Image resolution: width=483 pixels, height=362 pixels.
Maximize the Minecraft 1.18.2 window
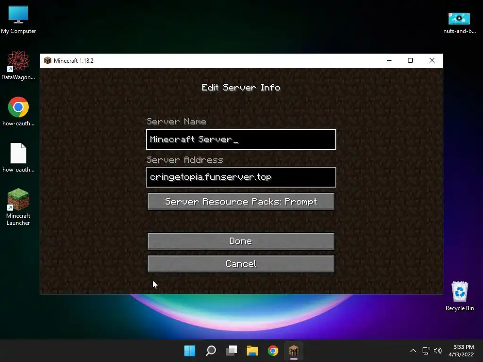tap(410, 61)
